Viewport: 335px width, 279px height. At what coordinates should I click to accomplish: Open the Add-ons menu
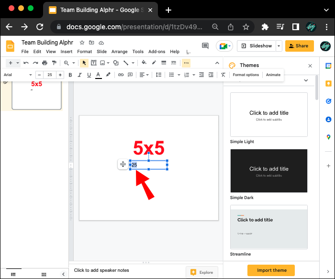click(x=157, y=52)
